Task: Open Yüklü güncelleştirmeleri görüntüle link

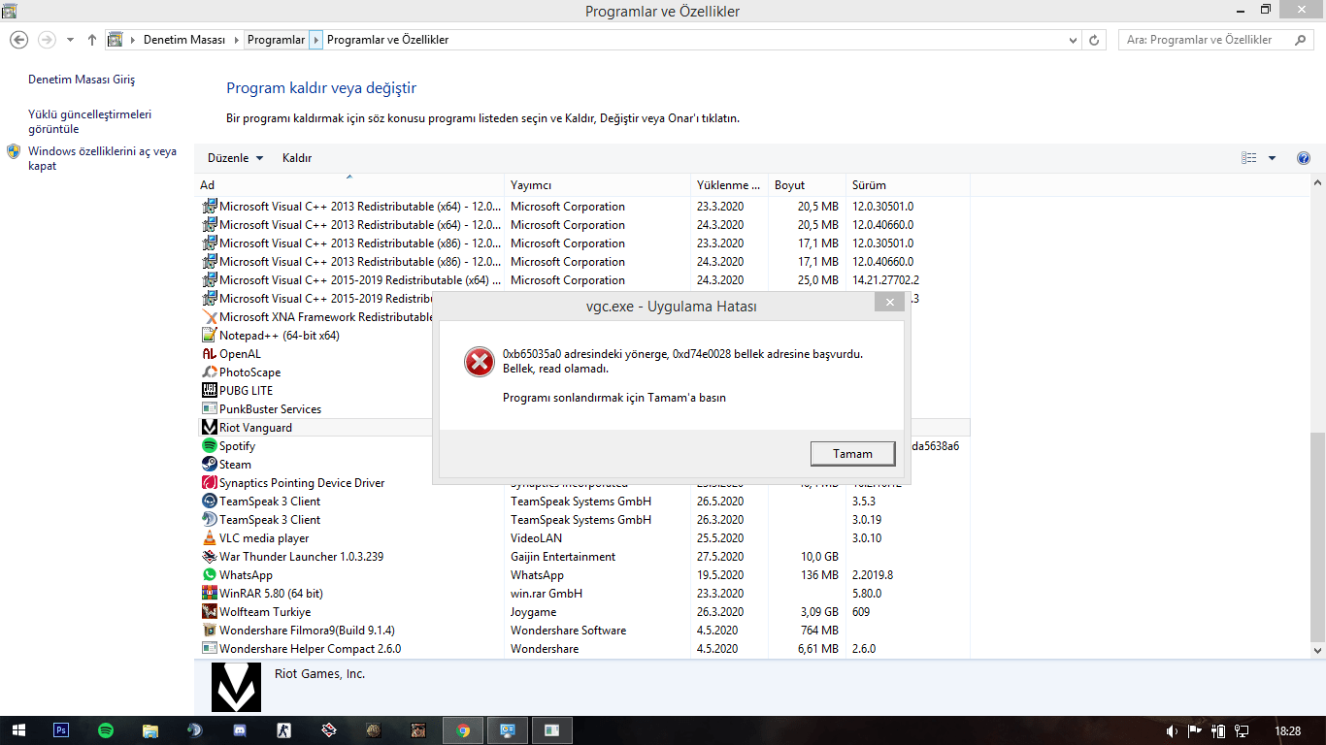Action: [x=89, y=121]
